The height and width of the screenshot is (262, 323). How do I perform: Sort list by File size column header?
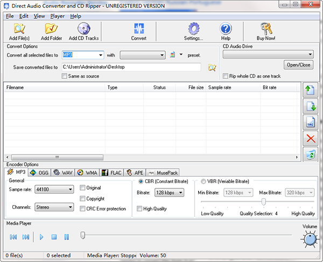[x=191, y=88]
